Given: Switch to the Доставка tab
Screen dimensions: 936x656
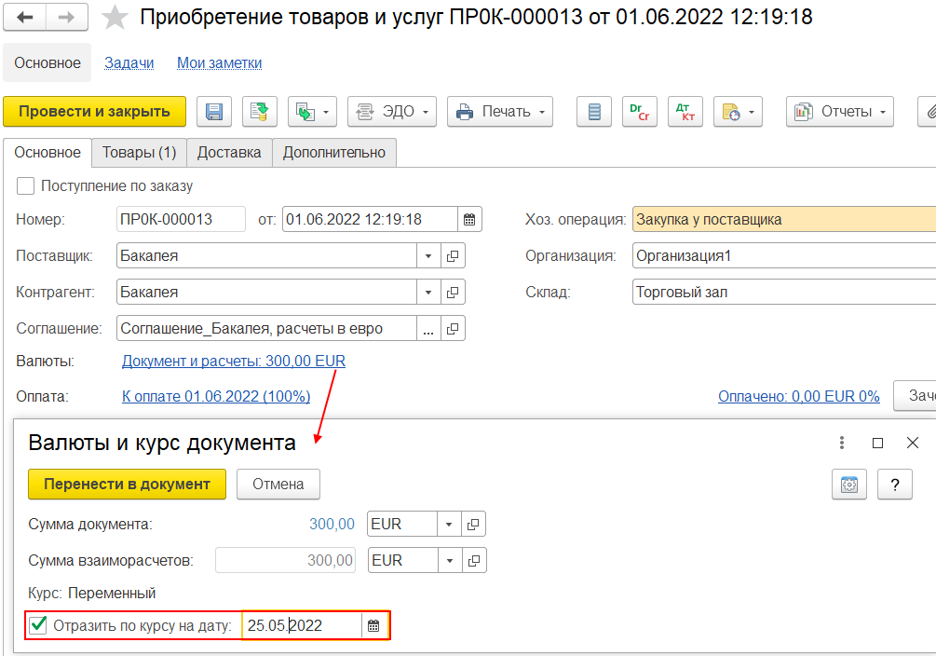Looking at the screenshot, I should (229, 153).
